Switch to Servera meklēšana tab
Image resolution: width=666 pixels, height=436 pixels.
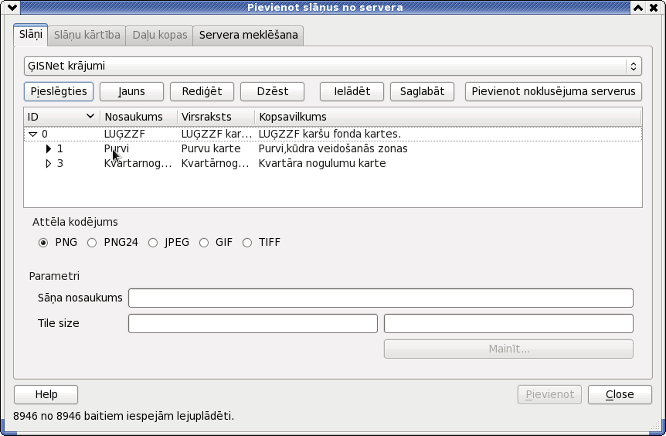tap(249, 35)
